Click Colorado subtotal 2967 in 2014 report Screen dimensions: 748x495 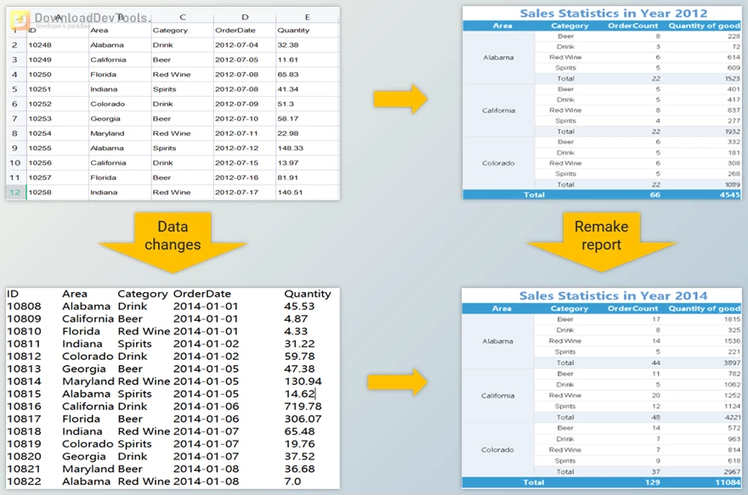tap(732, 472)
